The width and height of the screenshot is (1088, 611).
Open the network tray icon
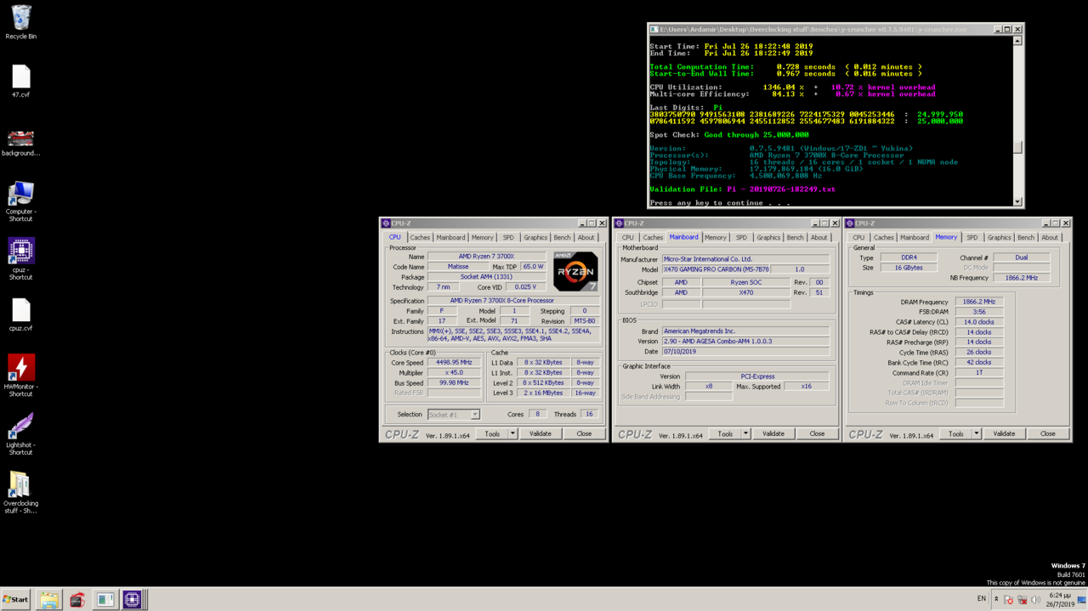tap(1022, 599)
